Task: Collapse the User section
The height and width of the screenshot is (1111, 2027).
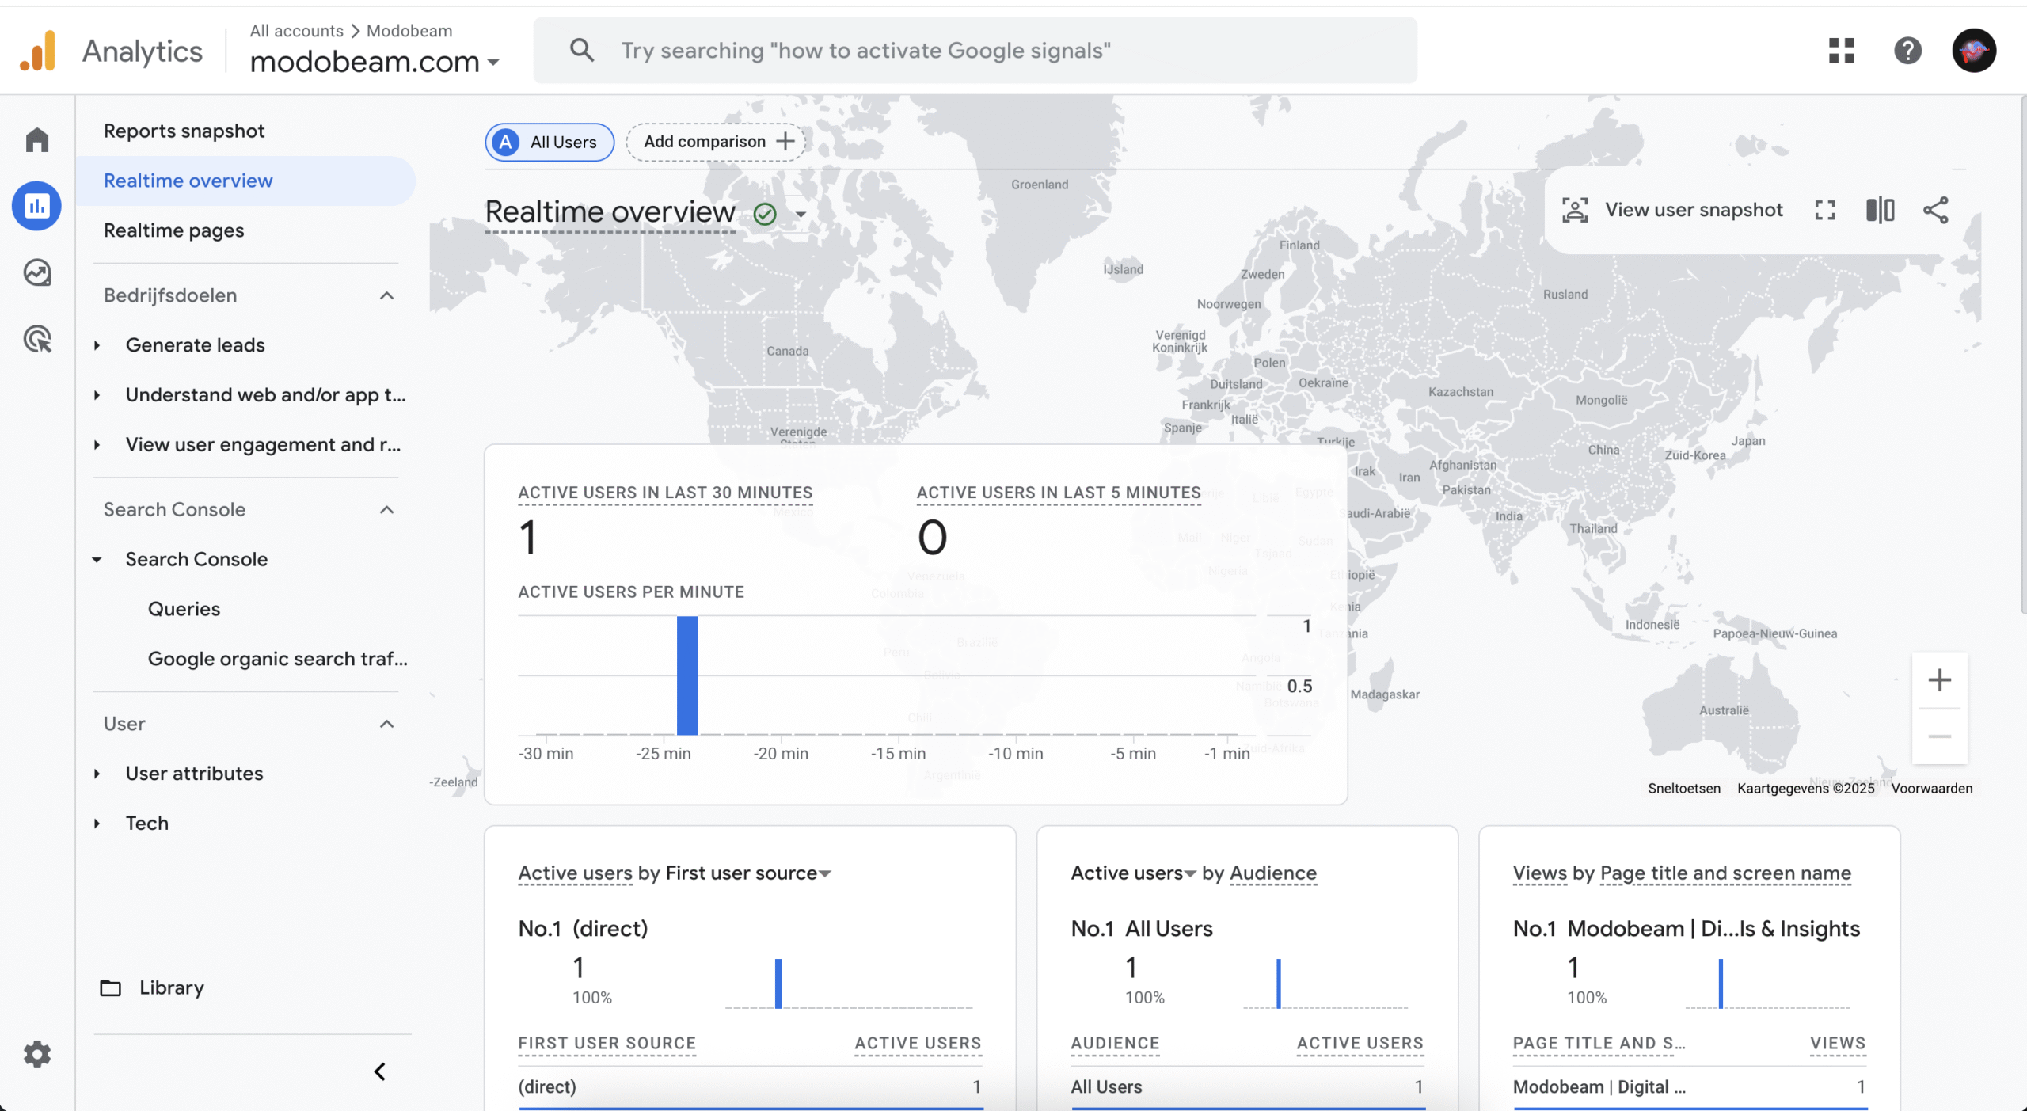Action: point(386,724)
